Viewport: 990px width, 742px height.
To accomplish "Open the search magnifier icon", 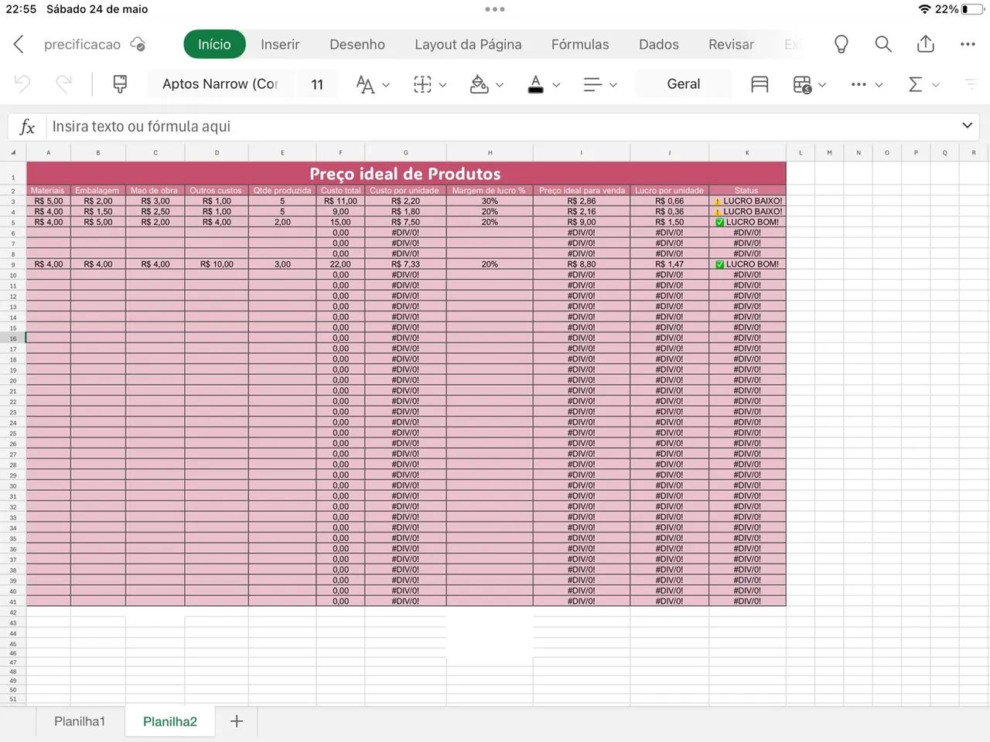I will point(883,44).
